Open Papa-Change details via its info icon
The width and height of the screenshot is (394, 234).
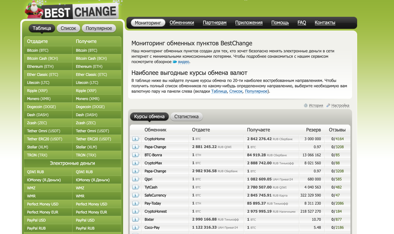click(136, 147)
